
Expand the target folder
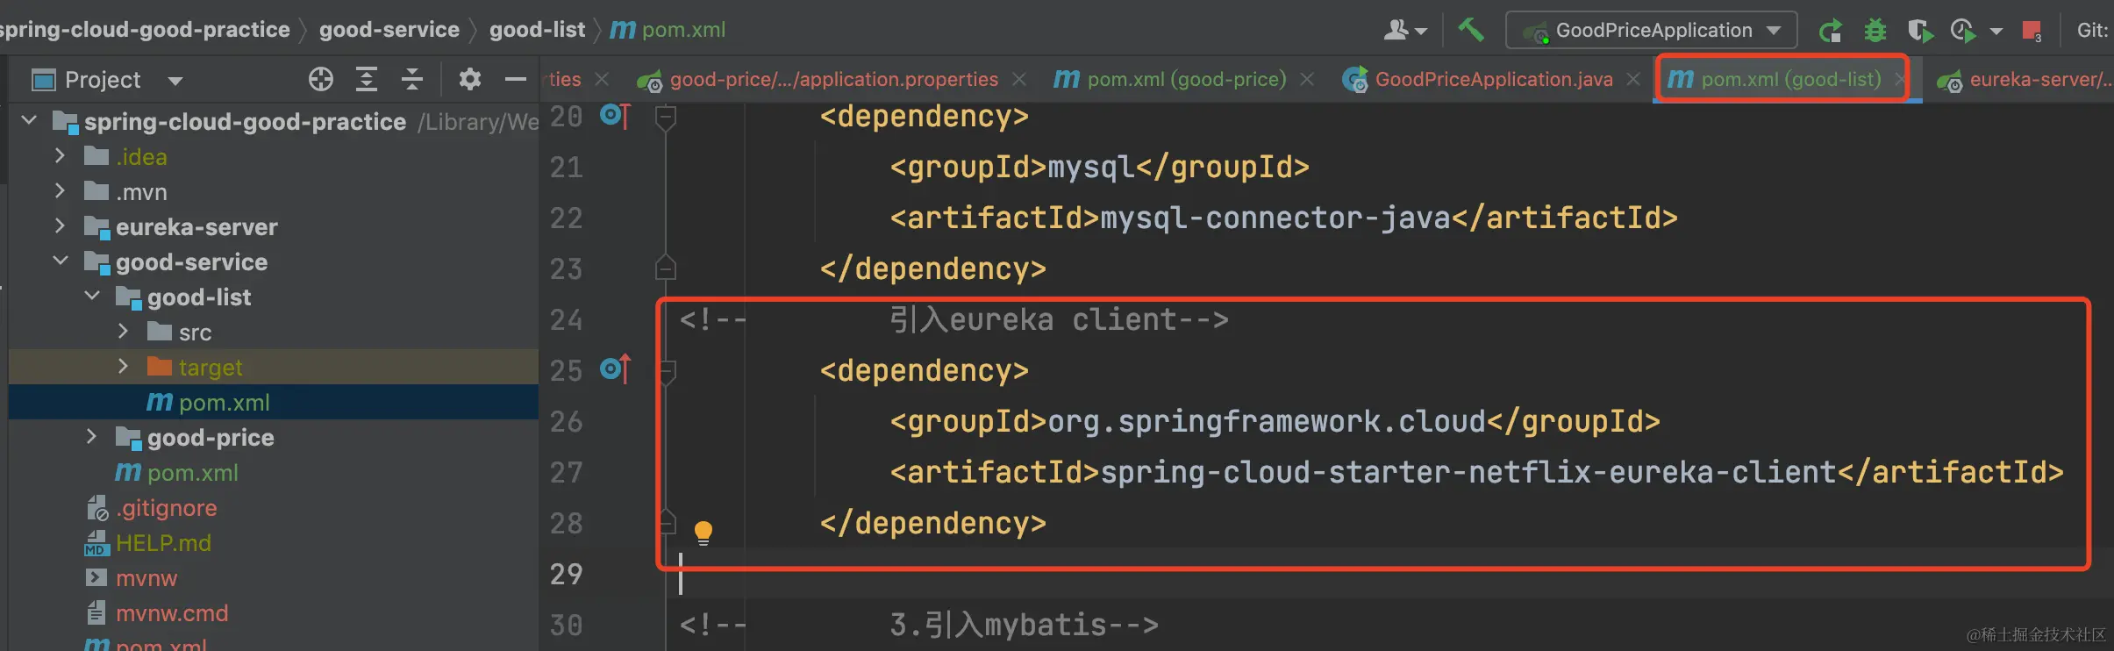pyautogui.click(x=123, y=367)
